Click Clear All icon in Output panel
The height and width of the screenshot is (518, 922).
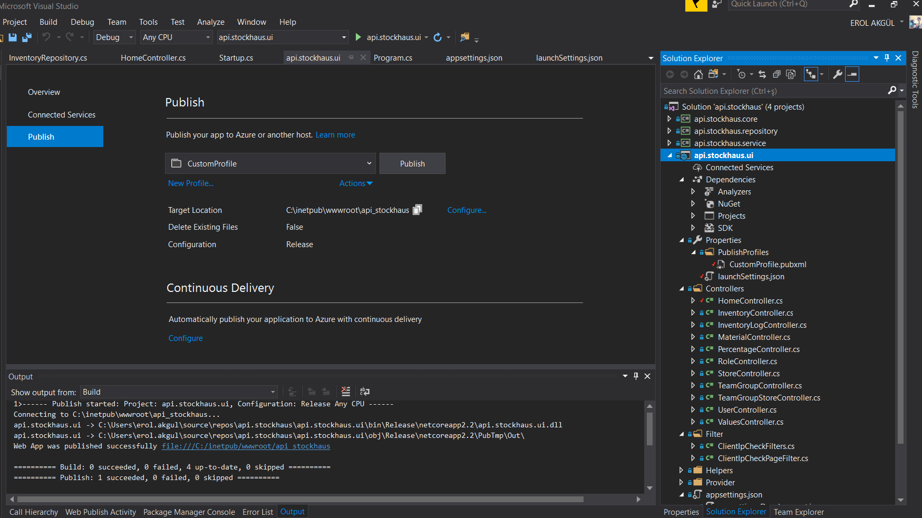[346, 392]
